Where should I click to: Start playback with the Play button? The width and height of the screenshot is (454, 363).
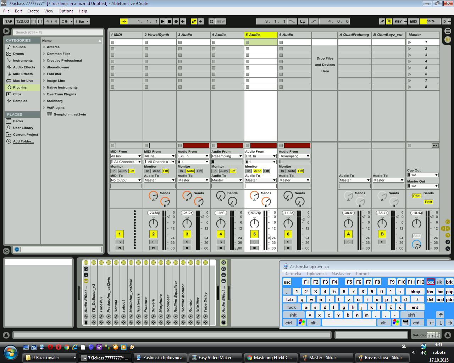pos(162,21)
